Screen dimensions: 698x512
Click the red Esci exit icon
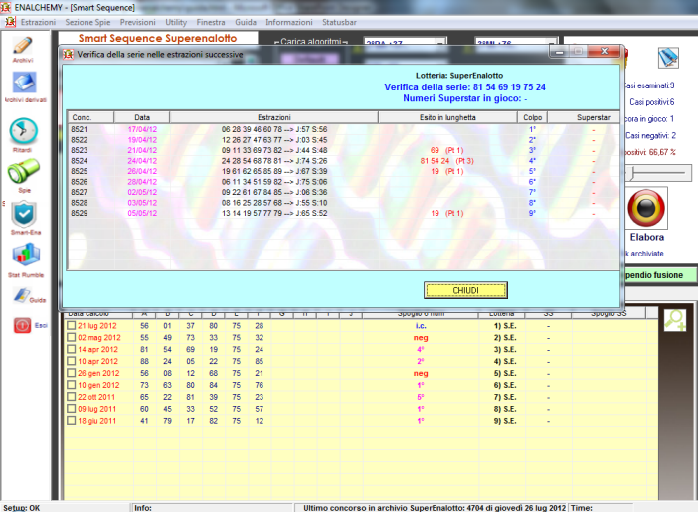[22, 325]
